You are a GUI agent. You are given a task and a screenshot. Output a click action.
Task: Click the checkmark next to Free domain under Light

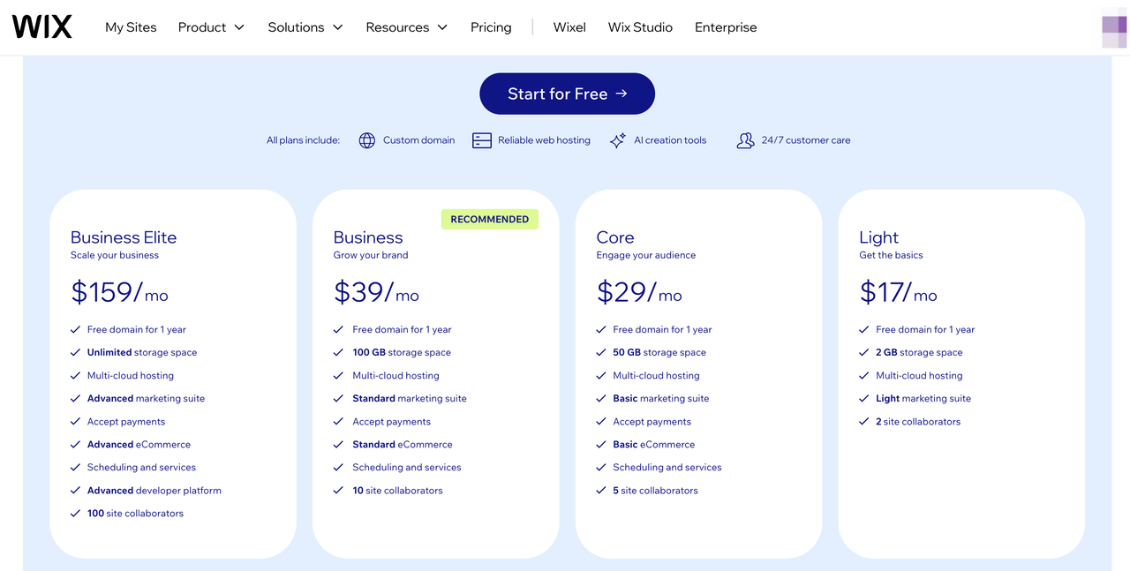coord(863,329)
